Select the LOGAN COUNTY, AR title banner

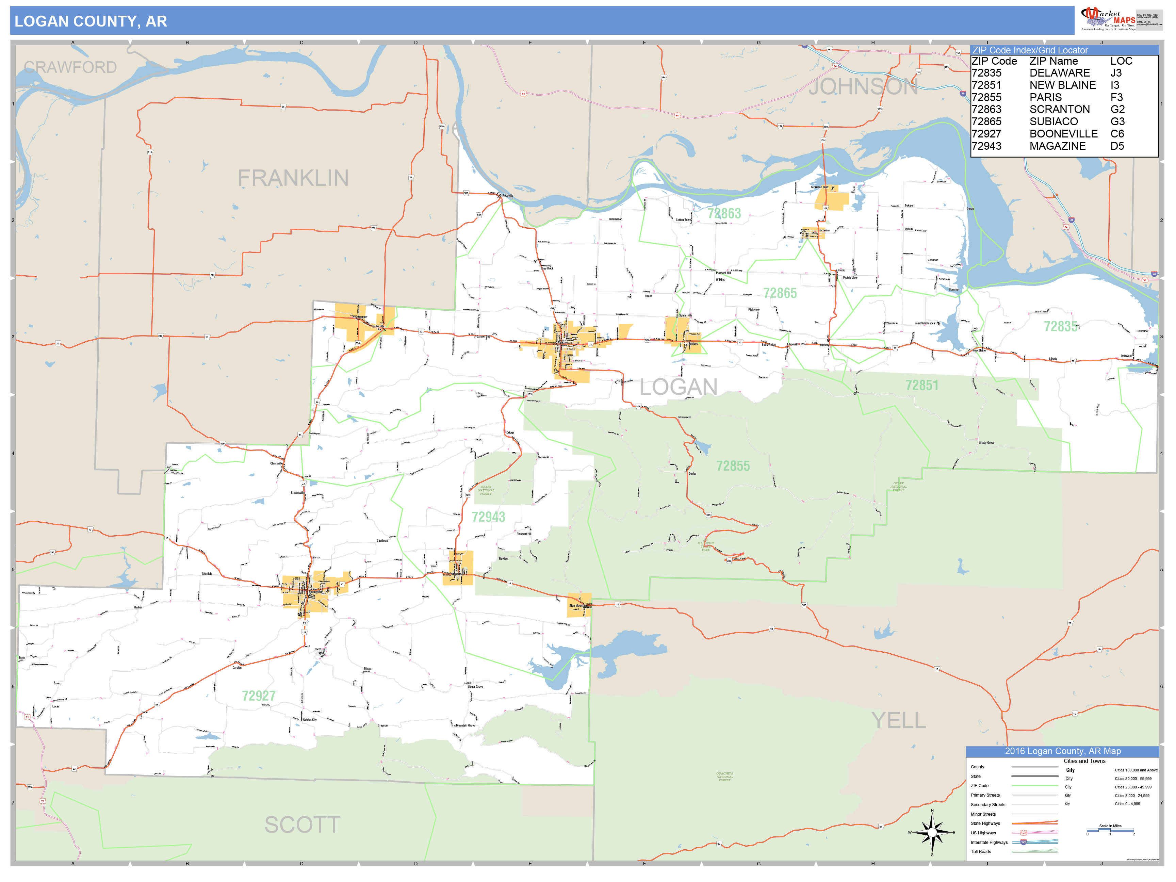click(542, 21)
